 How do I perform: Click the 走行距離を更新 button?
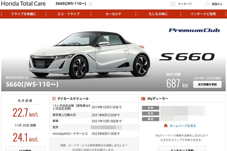pyautogui.click(x=207, y=84)
